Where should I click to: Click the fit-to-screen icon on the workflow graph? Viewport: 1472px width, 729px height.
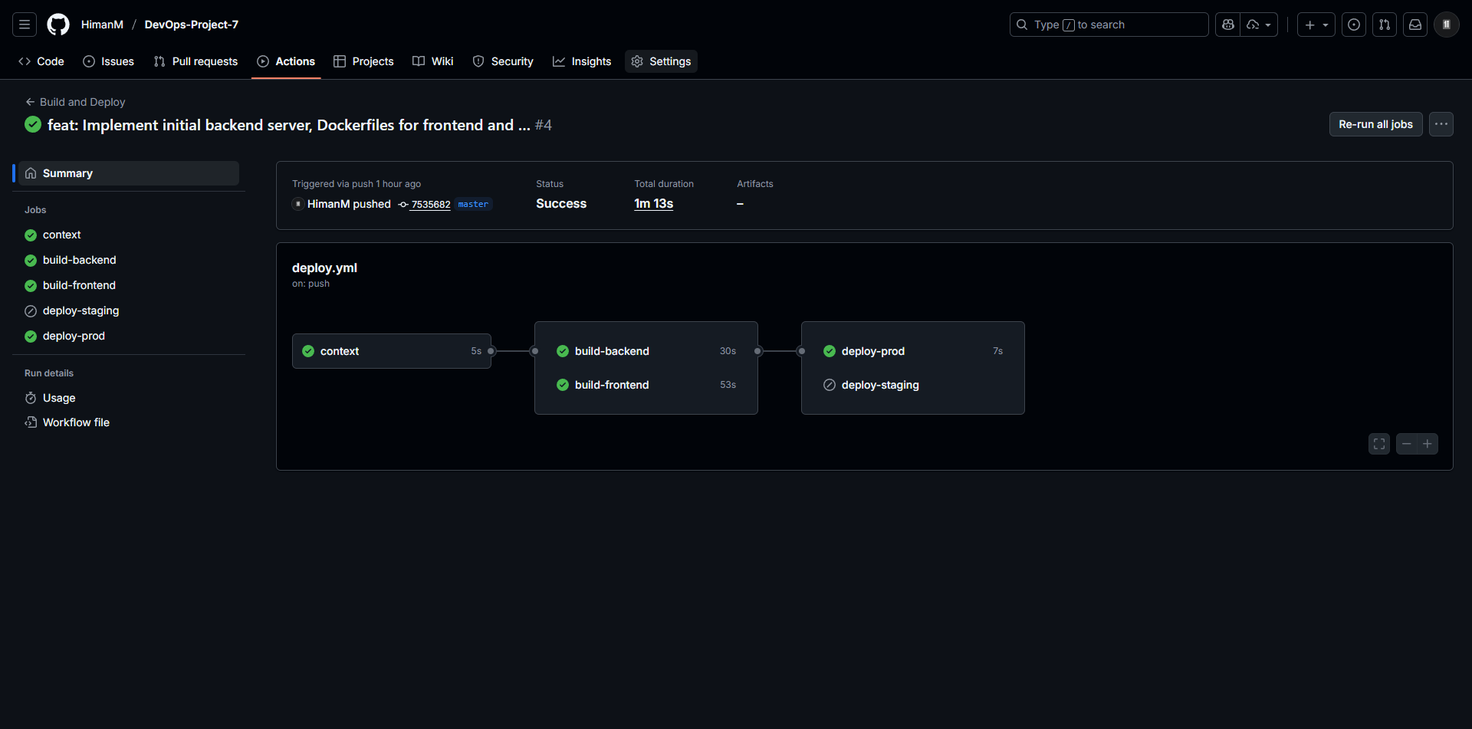(x=1379, y=444)
